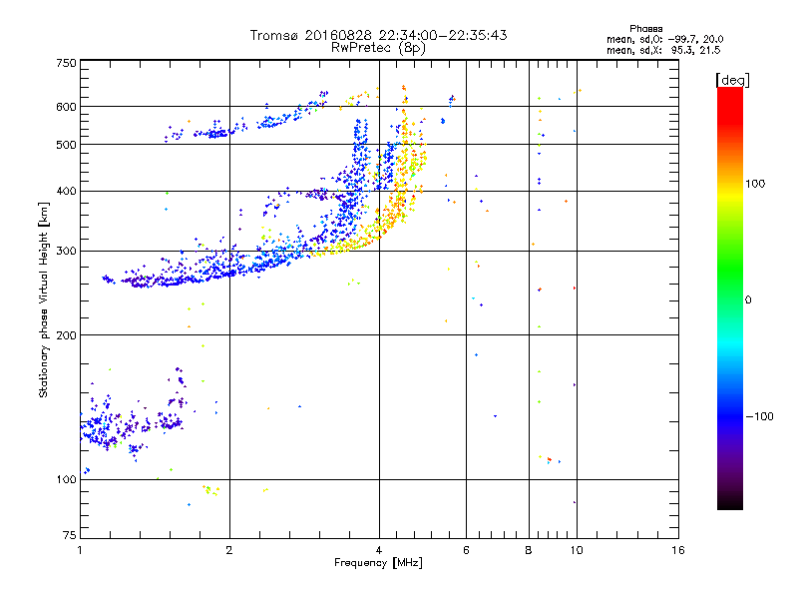Click the 'Frequency [MHz]' axis title

click(x=378, y=563)
